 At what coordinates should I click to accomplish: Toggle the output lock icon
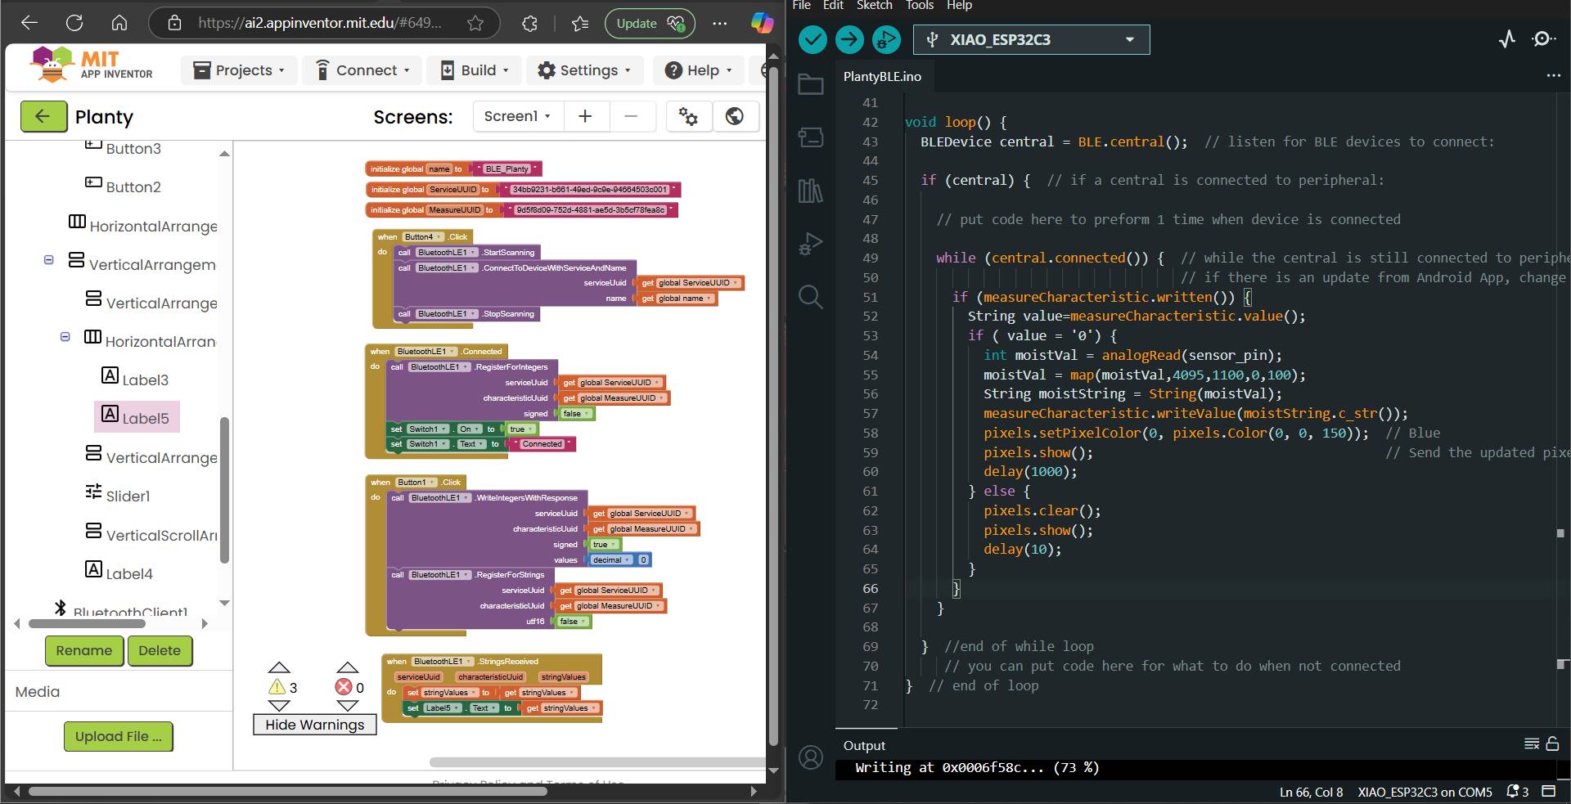pyautogui.click(x=1552, y=743)
